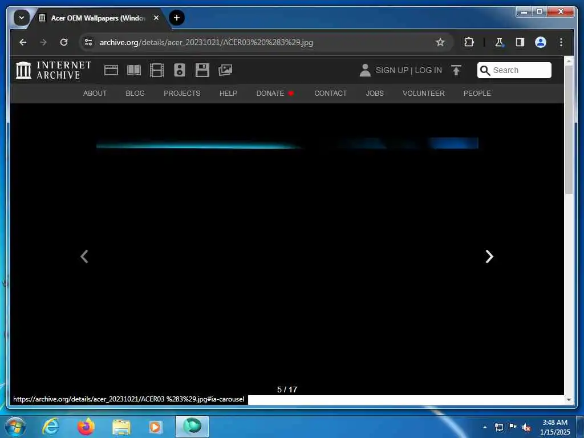This screenshot has width=584, height=438.
Task: Show hidden tray icons arrow
Action: pos(485,427)
